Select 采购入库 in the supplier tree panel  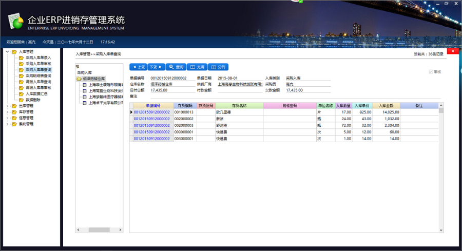(x=85, y=72)
